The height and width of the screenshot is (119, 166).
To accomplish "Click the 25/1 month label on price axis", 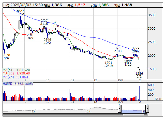I will [120, 81].
